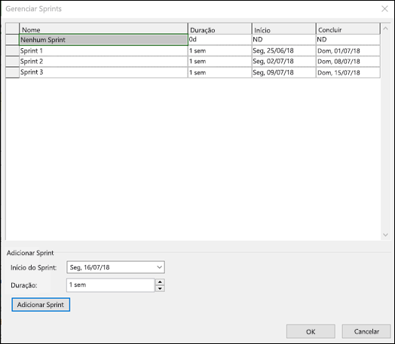Viewport: 395px width, 344px height.
Task: Select the Nome column header
Action: point(103,29)
